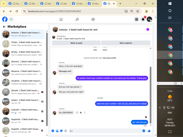
Task: Click scroll-down arrow of chat messages
Action: pyautogui.click(x=150, y=125)
